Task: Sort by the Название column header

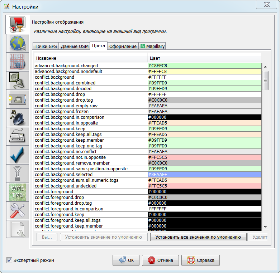Action: pyautogui.click(x=91, y=58)
